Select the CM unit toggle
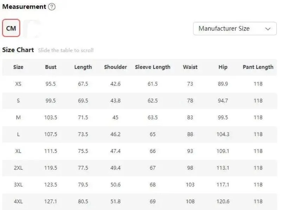The image size is (281, 210). [11, 28]
